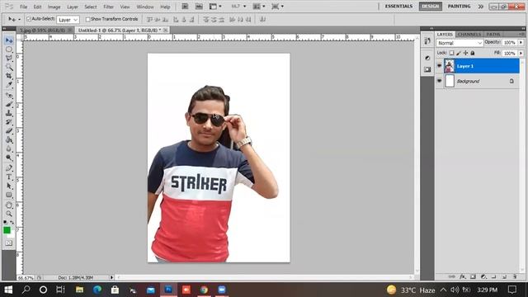This screenshot has width=528, height=297.
Task: Select the Crop tool
Action: tap(9, 75)
